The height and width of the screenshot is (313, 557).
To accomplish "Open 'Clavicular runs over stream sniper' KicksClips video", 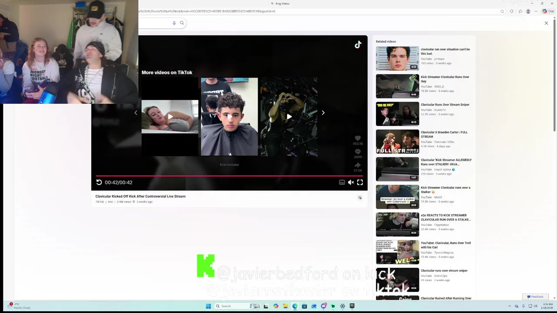I will [444, 271].
